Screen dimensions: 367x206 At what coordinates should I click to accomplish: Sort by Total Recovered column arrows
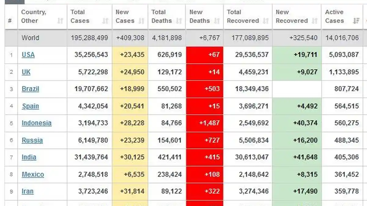[x=266, y=21]
